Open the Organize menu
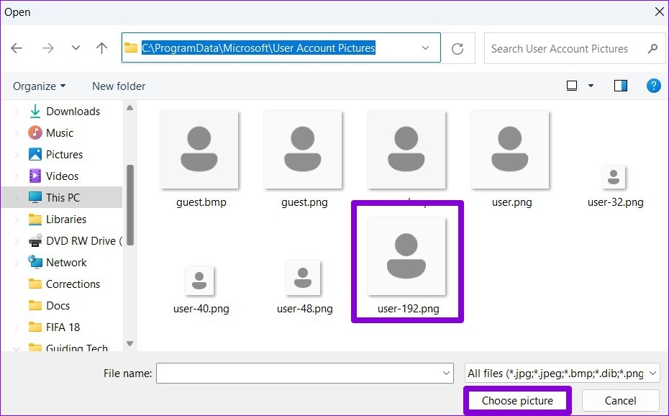Viewport: 669px width, 416px height. coord(35,86)
